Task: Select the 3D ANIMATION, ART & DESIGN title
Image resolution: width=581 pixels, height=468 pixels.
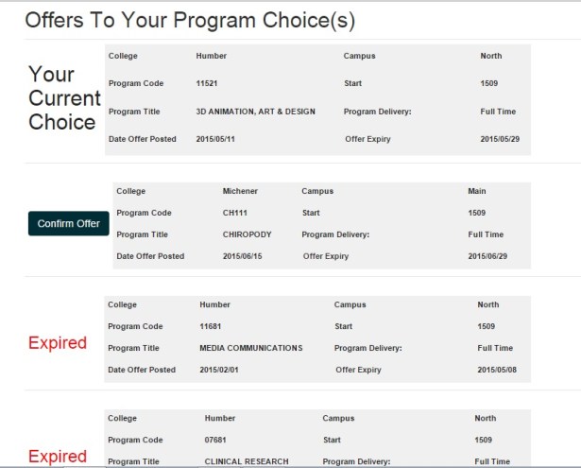Action: click(255, 112)
